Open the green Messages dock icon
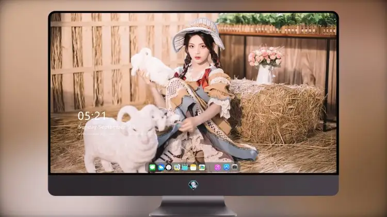 152,168
